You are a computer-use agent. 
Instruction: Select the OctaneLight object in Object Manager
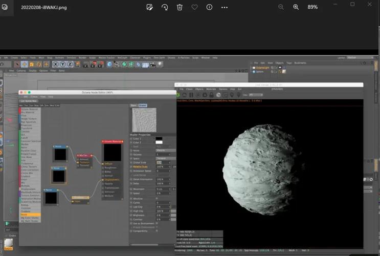(x=262, y=68)
